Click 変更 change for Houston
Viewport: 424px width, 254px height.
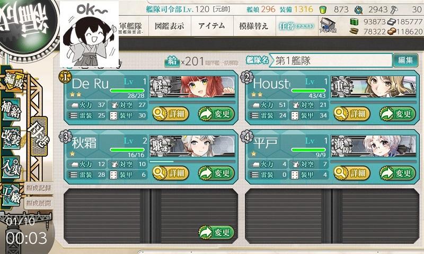click(x=398, y=114)
